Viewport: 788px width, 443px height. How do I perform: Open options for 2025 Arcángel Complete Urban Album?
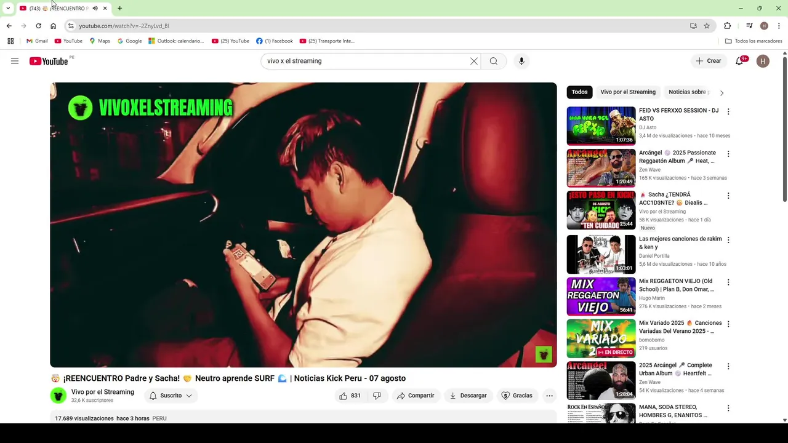click(728, 366)
